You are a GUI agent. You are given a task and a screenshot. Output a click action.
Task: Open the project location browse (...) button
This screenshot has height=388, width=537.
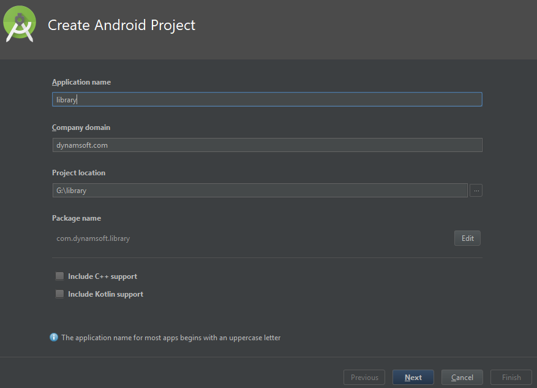pyautogui.click(x=476, y=191)
